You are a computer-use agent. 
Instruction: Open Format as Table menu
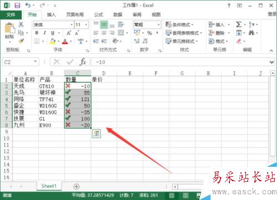184,33
